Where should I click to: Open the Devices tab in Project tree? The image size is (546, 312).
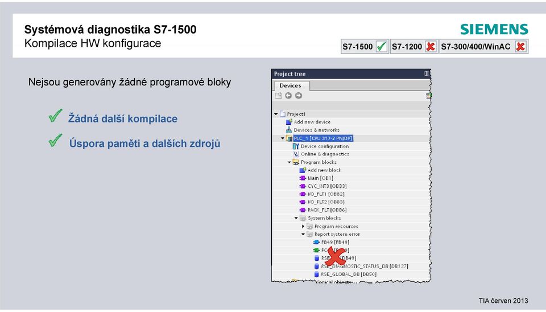291,85
